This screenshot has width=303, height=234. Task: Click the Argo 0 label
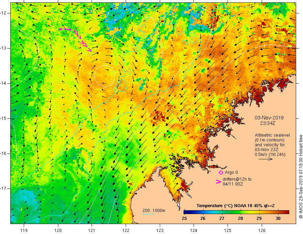click(231, 172)
